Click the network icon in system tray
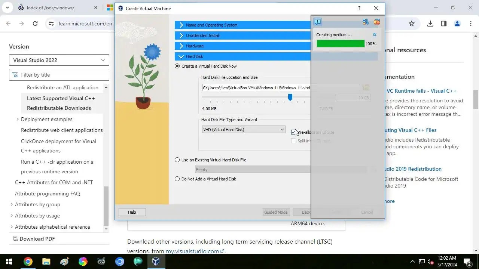This screenshot has height=269, width=479. point(422,262)
